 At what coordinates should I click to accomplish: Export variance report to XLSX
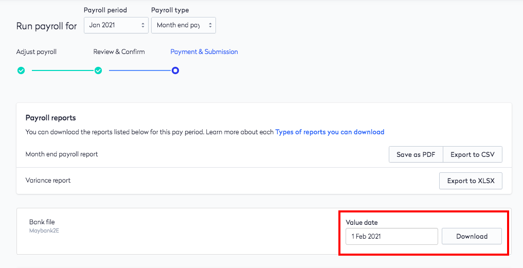(471, 181)
